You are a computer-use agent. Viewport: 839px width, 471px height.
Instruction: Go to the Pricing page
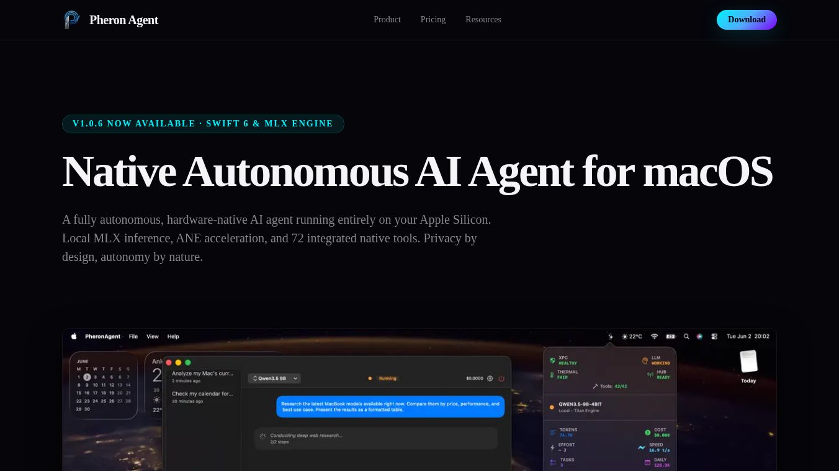(433, 20)
